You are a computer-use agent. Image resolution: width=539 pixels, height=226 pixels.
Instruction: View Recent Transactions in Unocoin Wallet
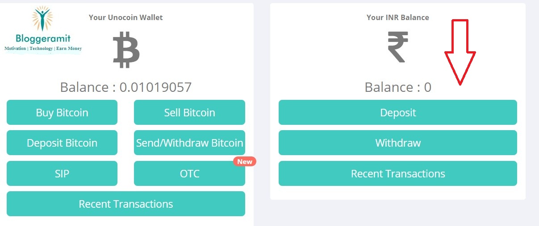point(126,204)
